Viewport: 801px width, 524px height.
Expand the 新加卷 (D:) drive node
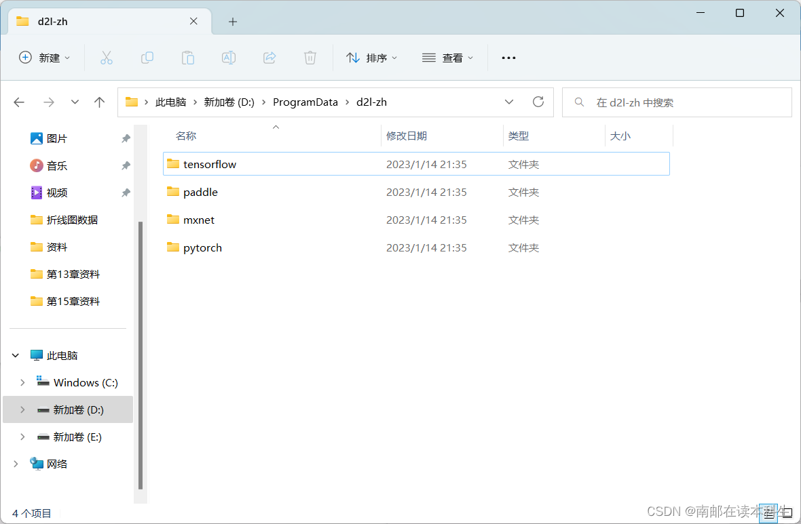click(22, 409)
